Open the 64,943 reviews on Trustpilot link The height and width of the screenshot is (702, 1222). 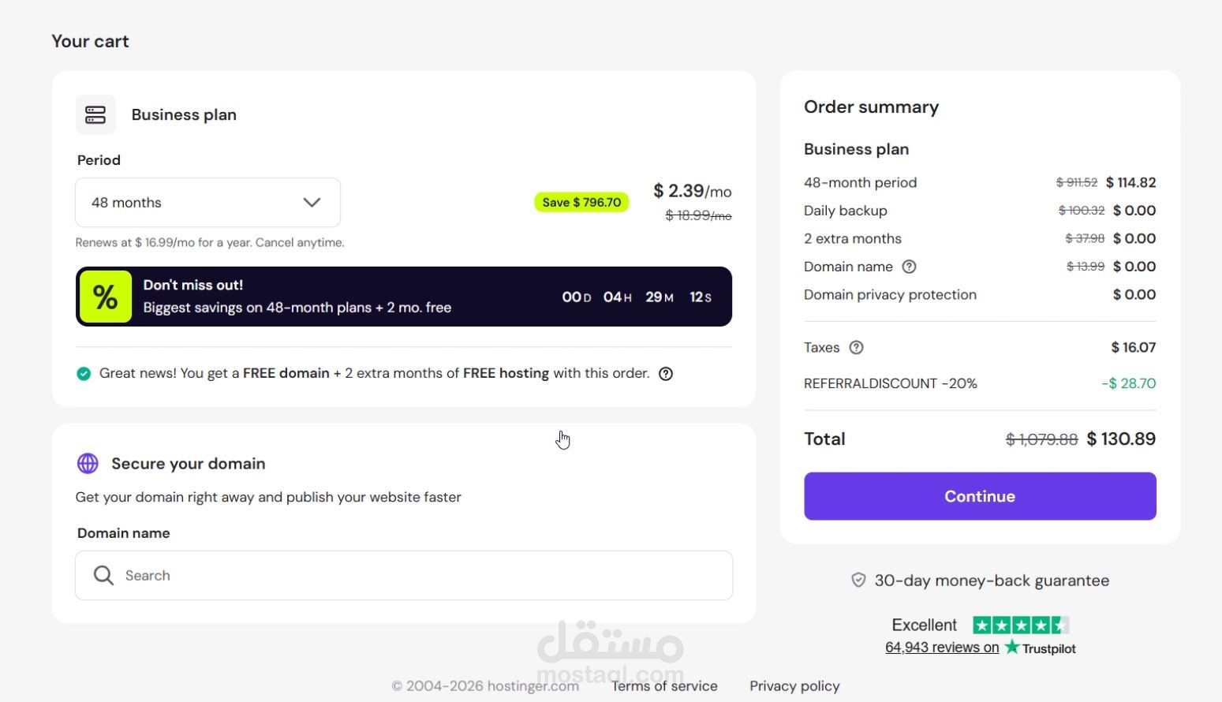click(942, 648)
